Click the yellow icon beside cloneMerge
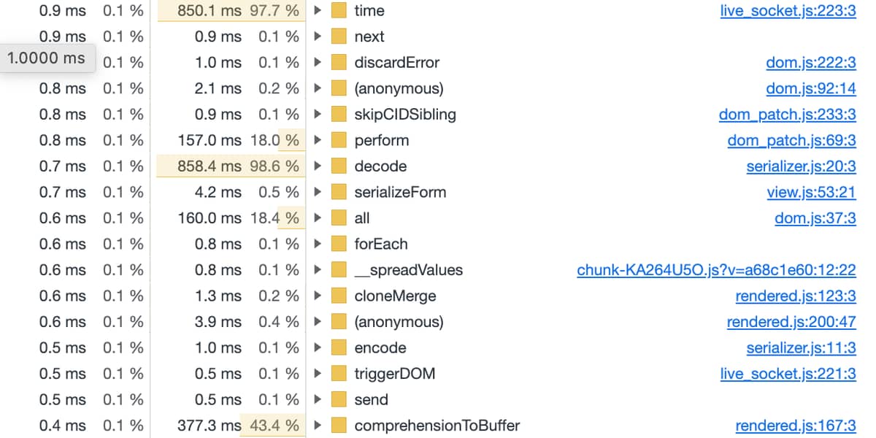 click(338, 296)
